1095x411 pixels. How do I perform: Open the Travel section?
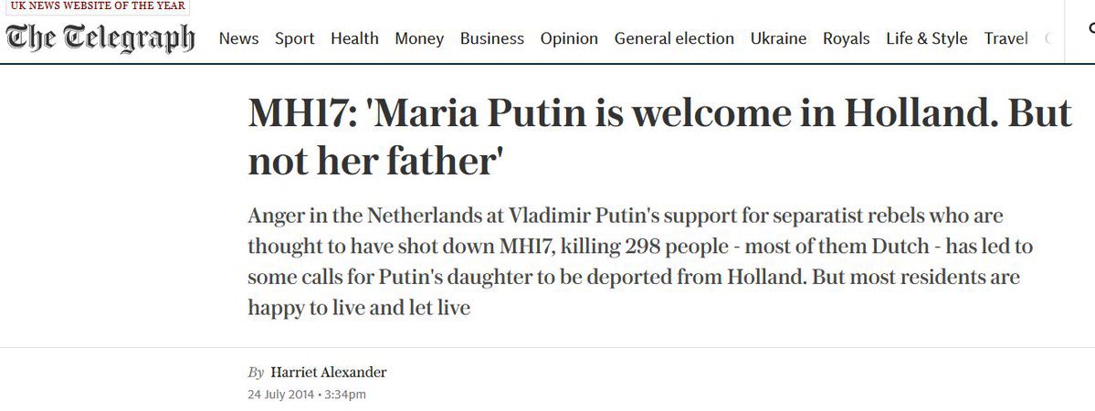(1006, 38)
